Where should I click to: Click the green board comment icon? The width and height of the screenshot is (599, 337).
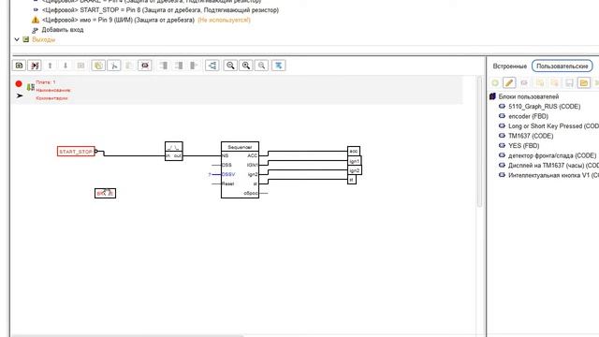[31, 87]
